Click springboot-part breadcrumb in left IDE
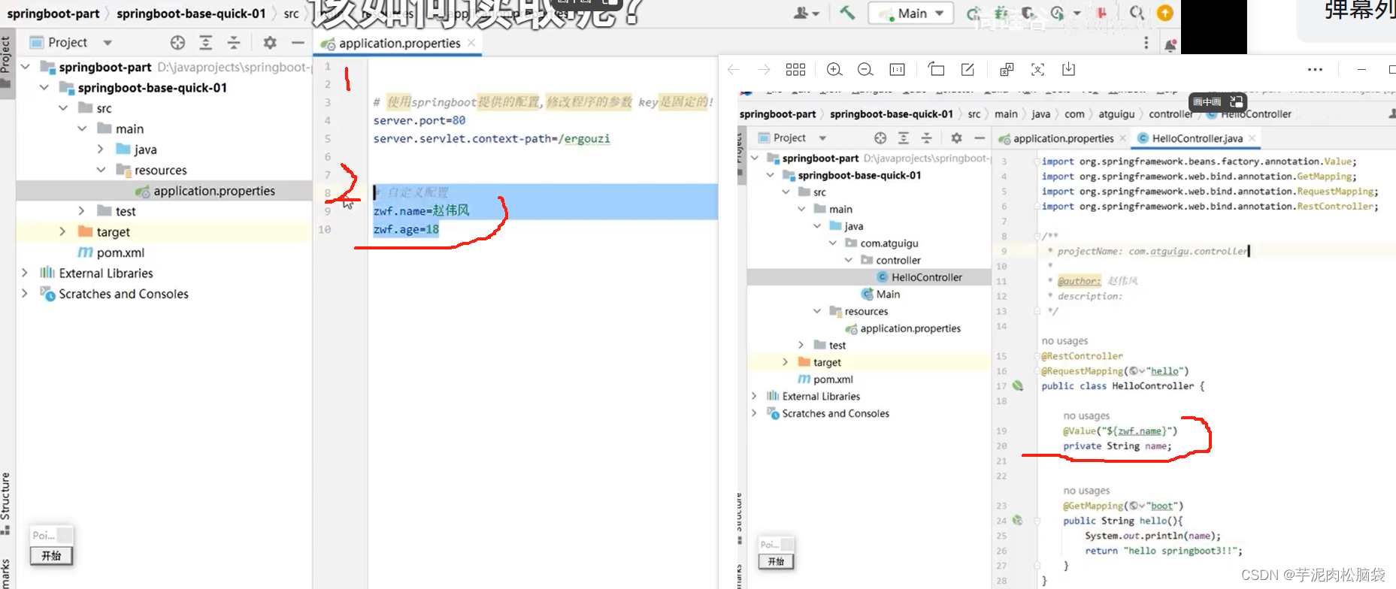Screen dimensions: 1396x589 pyautogui.click(x=53, y=14)
